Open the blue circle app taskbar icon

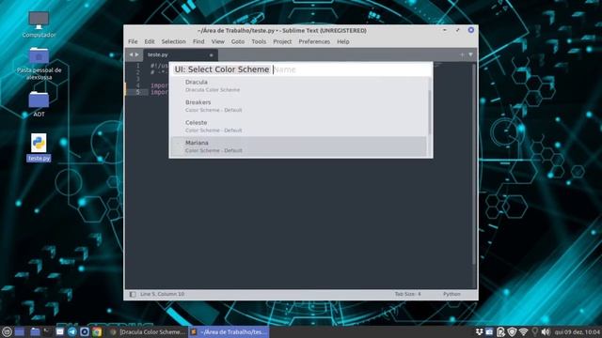pyautogui.click(x=85, y=331)
